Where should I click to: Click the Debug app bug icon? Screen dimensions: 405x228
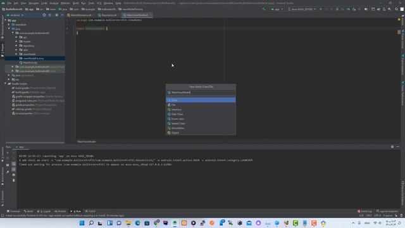[337, 9]
